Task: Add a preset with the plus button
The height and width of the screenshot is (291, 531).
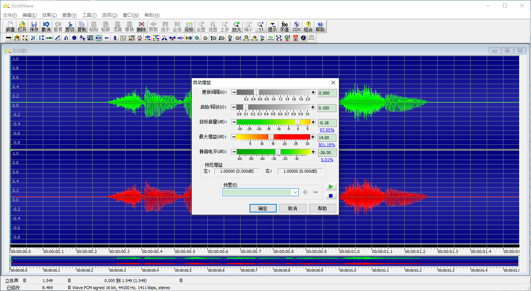Action: tap(305, 192)
